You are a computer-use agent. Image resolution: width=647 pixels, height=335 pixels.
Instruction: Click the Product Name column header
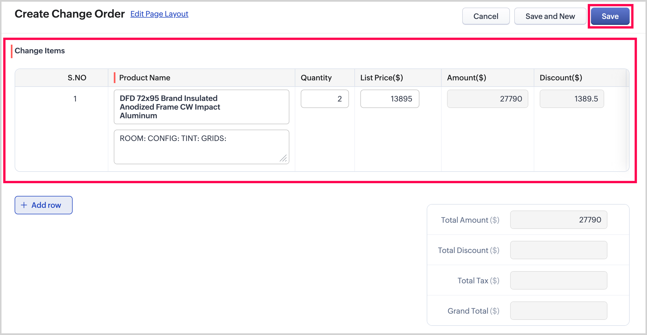point(145,78)
